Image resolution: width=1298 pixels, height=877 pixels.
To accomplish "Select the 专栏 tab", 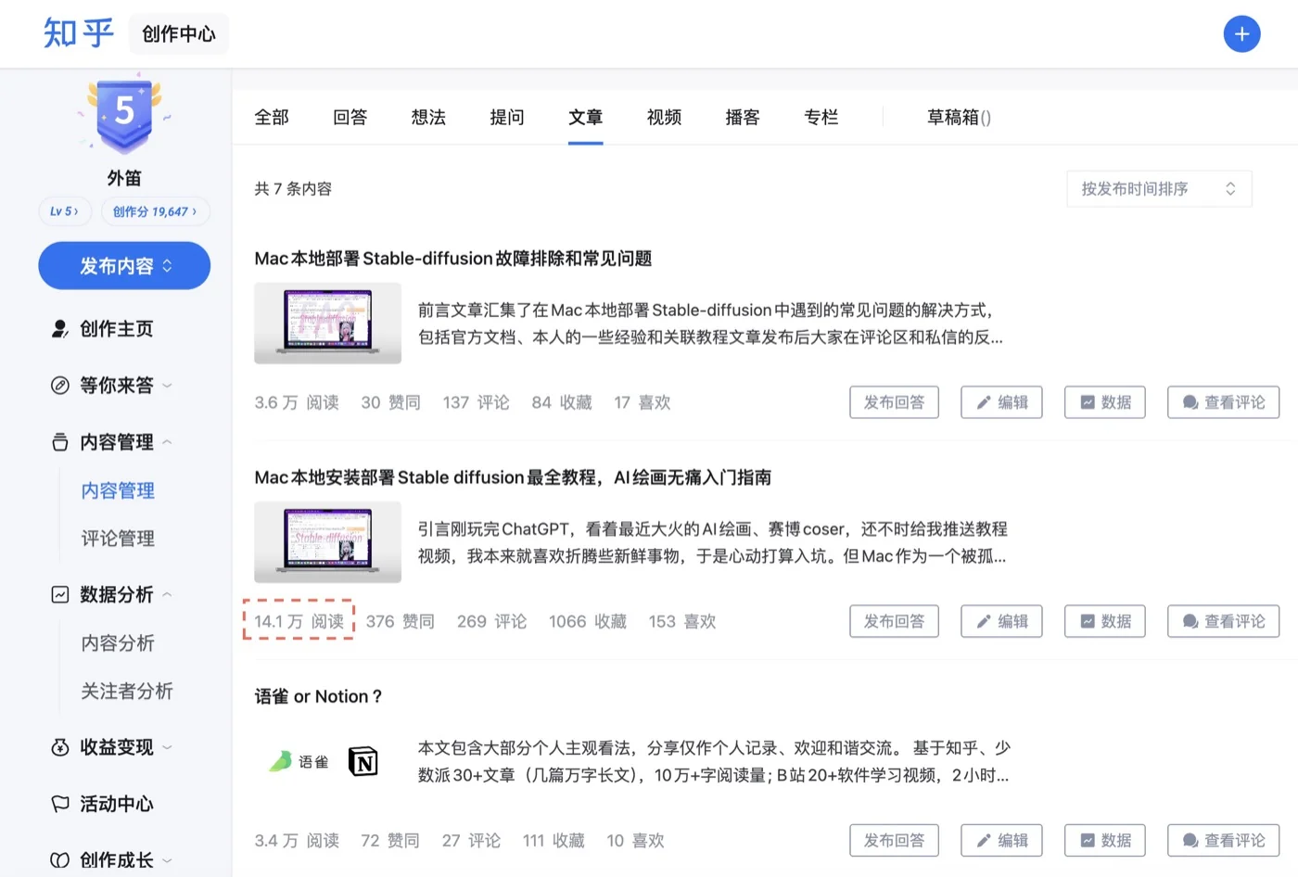I will 821,118.
